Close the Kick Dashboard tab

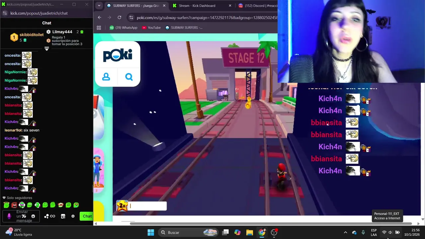pyautogui.click(x=230, y=6)
